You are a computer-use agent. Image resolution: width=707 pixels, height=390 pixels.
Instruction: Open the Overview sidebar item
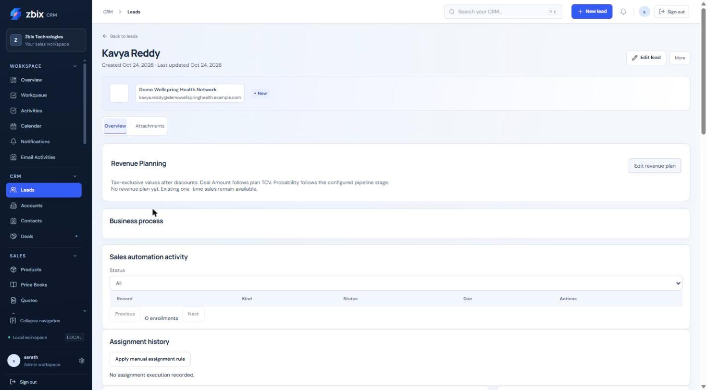point(44,80)
